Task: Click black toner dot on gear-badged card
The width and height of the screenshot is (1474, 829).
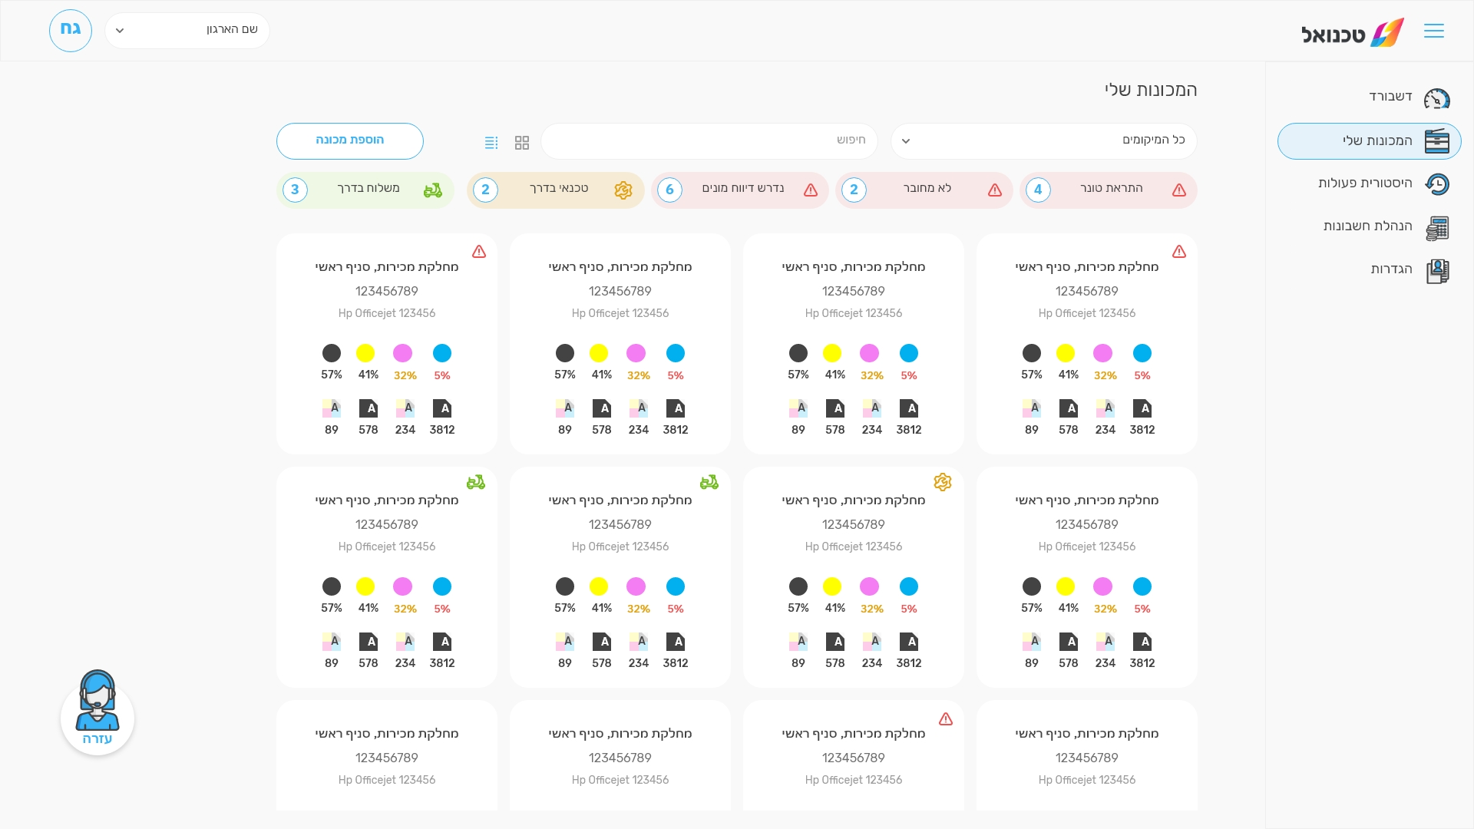Action: (x=798, y=586)
